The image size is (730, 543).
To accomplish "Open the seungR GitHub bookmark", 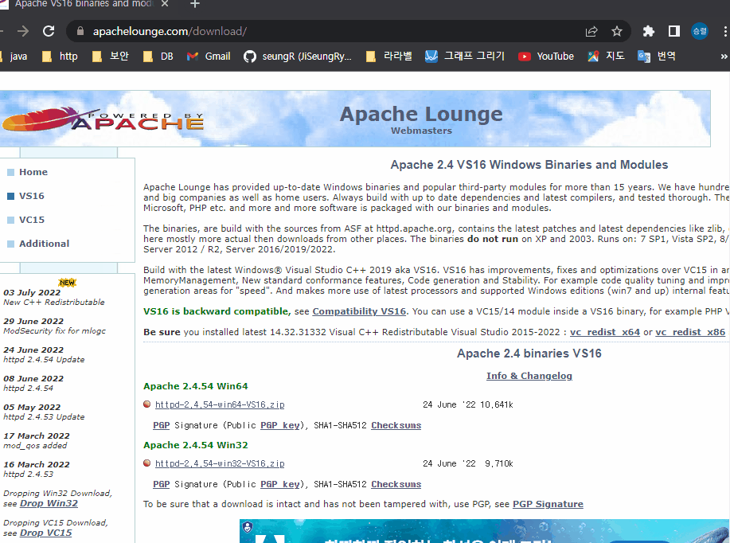I will (x=298, y=57).
